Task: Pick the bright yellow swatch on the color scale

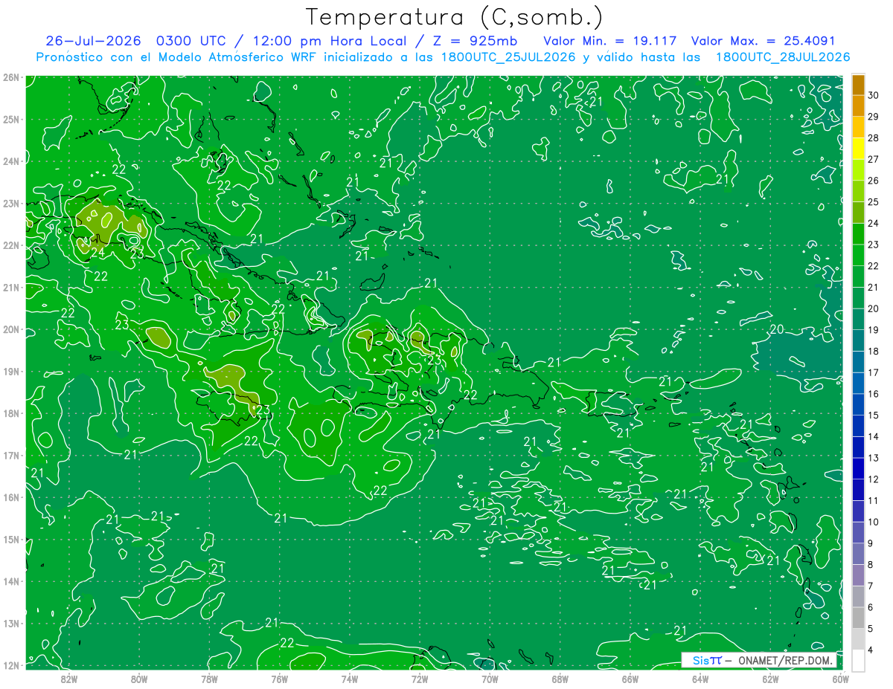Action: point(858,149)
